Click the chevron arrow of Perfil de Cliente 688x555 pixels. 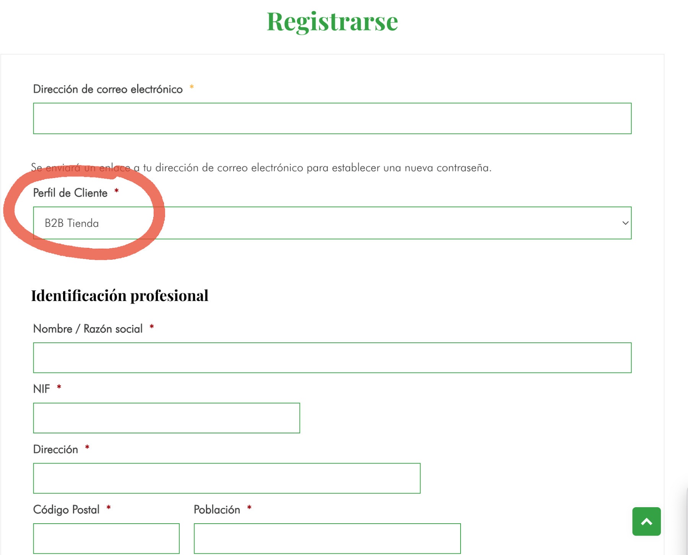point(625,223)
